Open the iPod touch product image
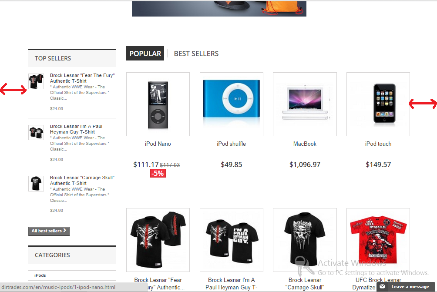The height and width of the screenshot is (292, 437). click(x=378, y=104)
